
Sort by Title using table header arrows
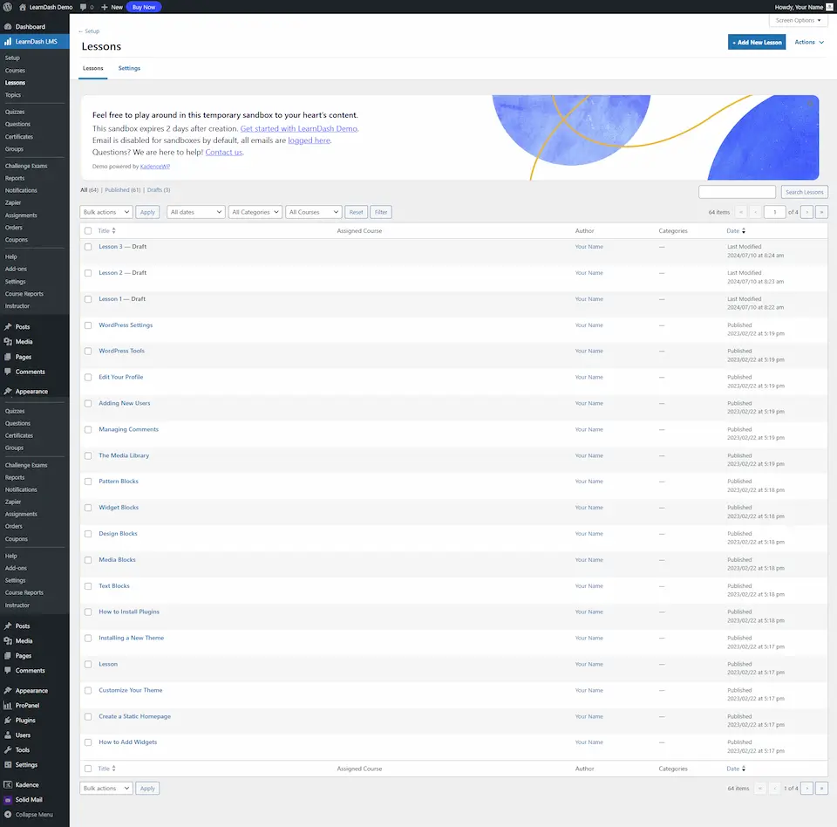point(113,231)
